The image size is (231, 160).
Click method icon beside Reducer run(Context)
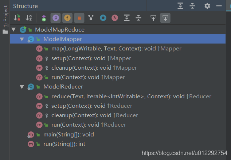point(39,125)
